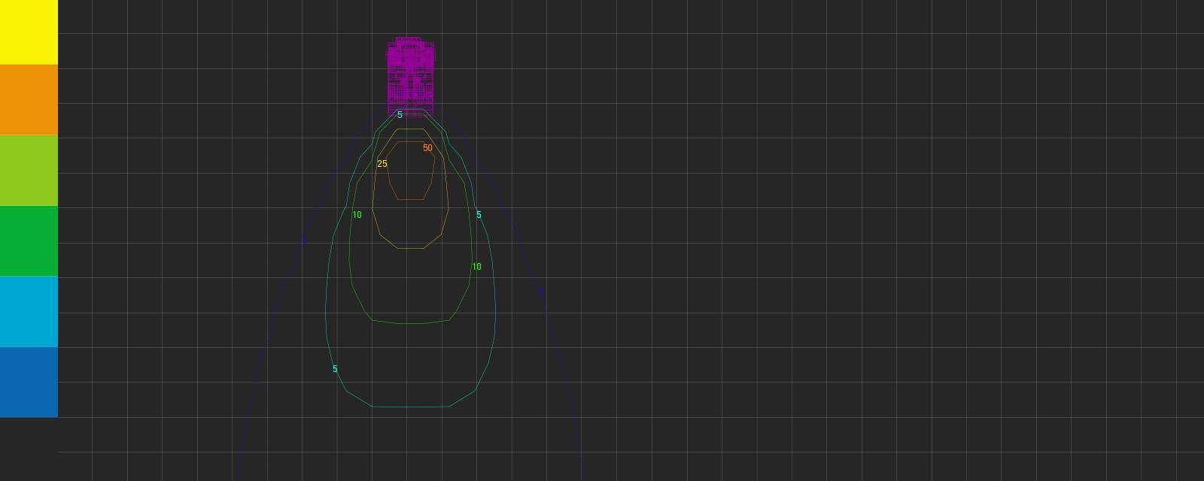The height and width of the screenshot is (481, 1204).
Task: Click the 5 label below the luminaire
Action: point(400,115)
